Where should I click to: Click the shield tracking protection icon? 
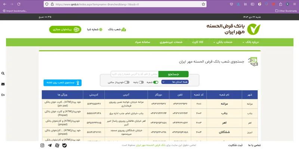click(47, 4)
